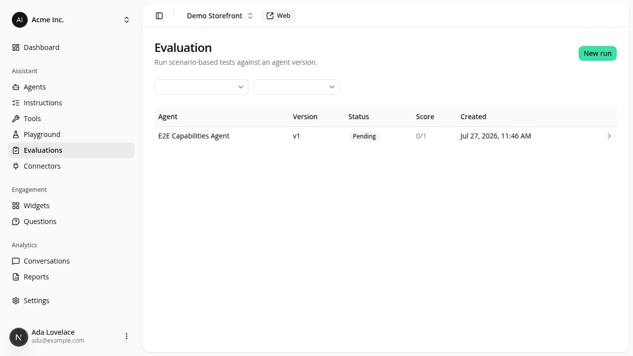Go to the Dashboard menu item
Screen dimensions: 633x356
coord(71,47)
